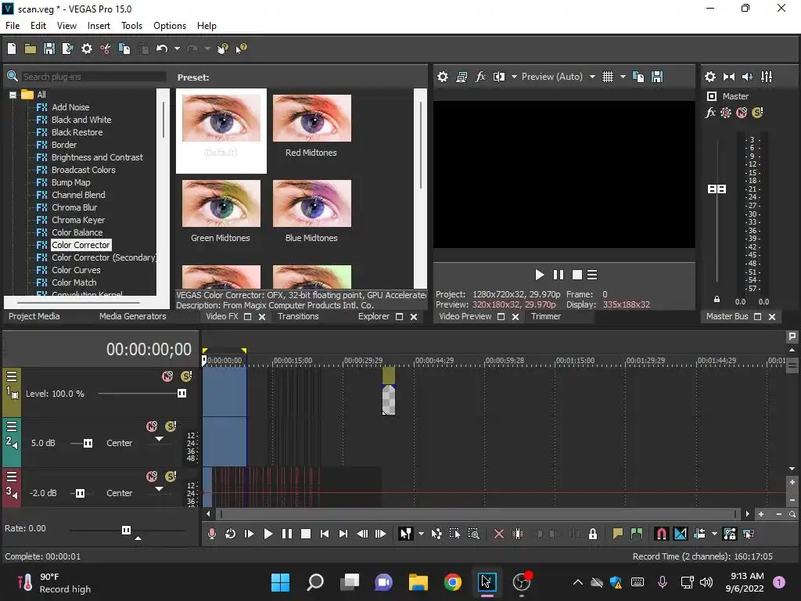Open Project Properties gear in main toolbar
Viewport: 801px width, 601px height.
[87, 49]
